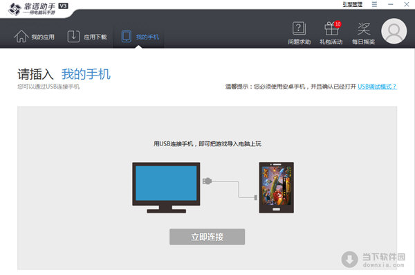415x275 pixels.
Task: Click the USB plug icon
Action: pos(207,181)
